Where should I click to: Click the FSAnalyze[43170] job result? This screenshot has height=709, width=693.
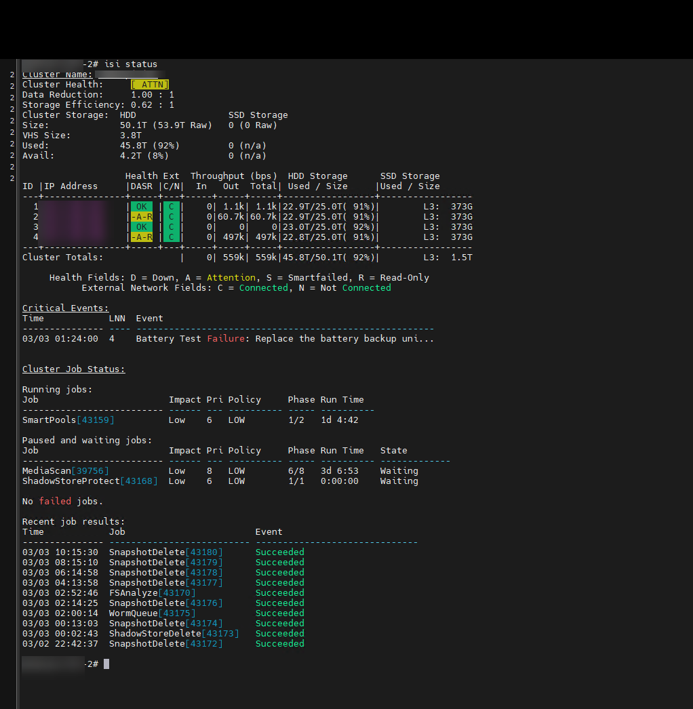point(152,593)
